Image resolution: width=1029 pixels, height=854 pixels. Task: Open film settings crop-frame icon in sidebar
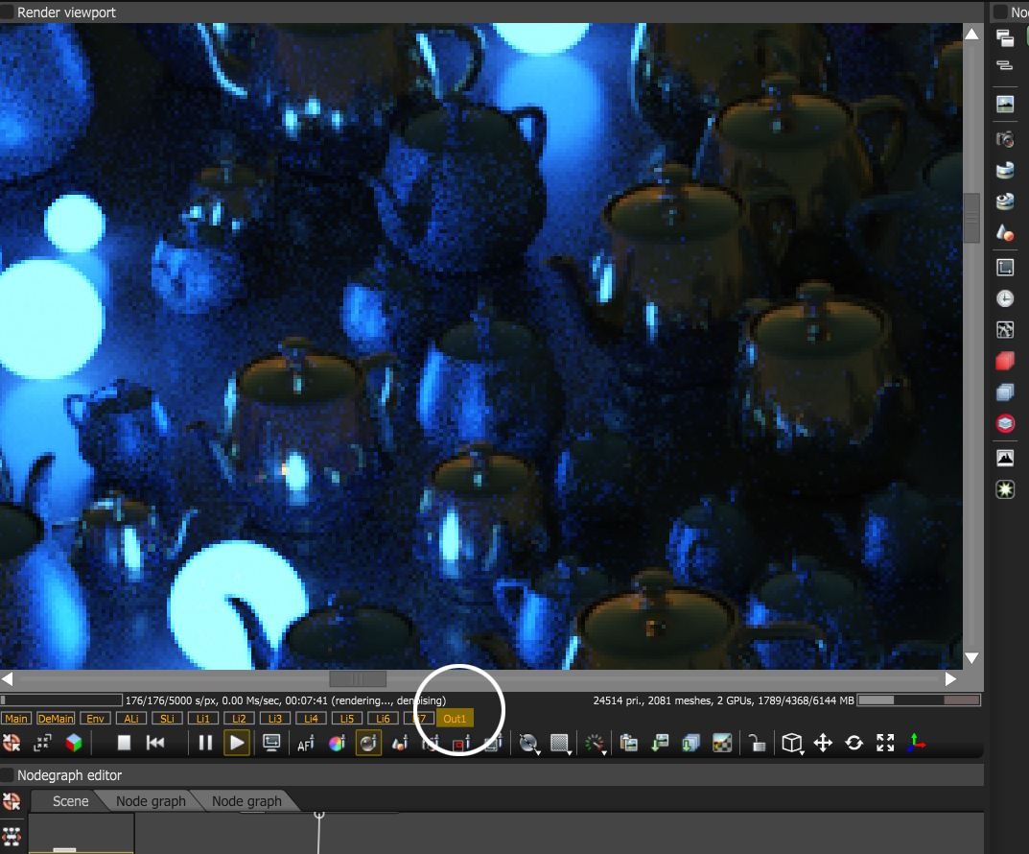pyautogui.click(x=1005, y=267)
